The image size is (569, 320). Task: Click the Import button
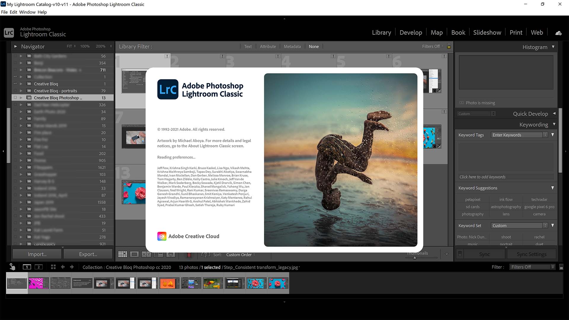point(36,254)
